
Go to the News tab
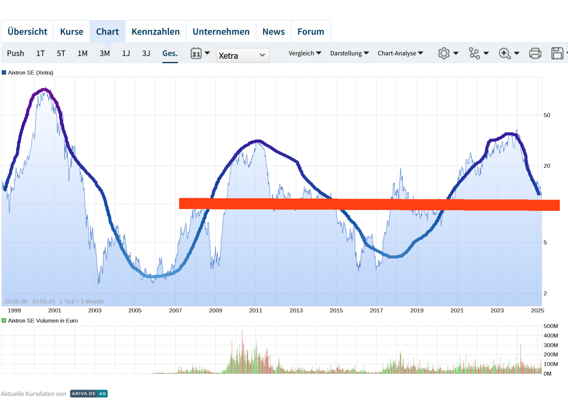click(x=274, y=32)
